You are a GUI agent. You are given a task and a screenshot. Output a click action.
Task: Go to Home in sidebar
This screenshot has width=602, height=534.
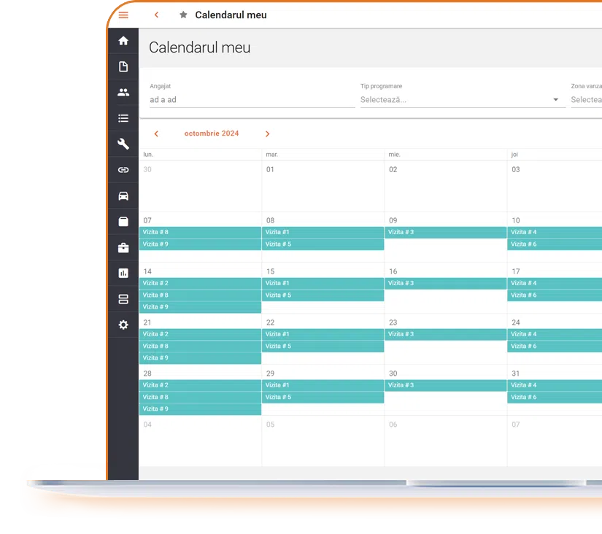coord(123,41)
